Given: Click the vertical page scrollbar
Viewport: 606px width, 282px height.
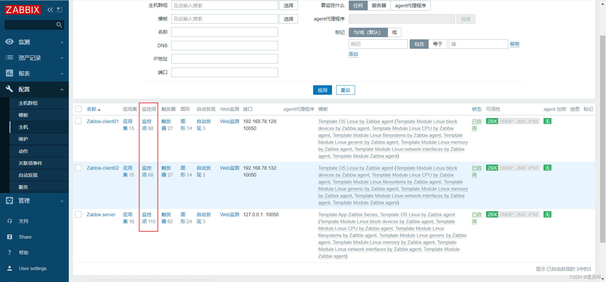Looking at the screenshot, I should 602,138.
